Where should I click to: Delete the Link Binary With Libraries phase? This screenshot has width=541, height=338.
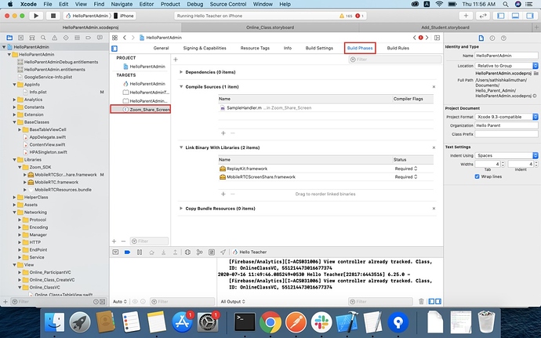click(434, 147)
